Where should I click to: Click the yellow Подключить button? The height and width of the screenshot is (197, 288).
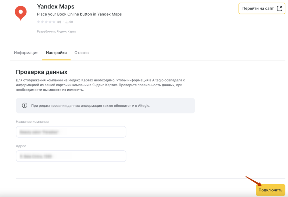point(270,190)
